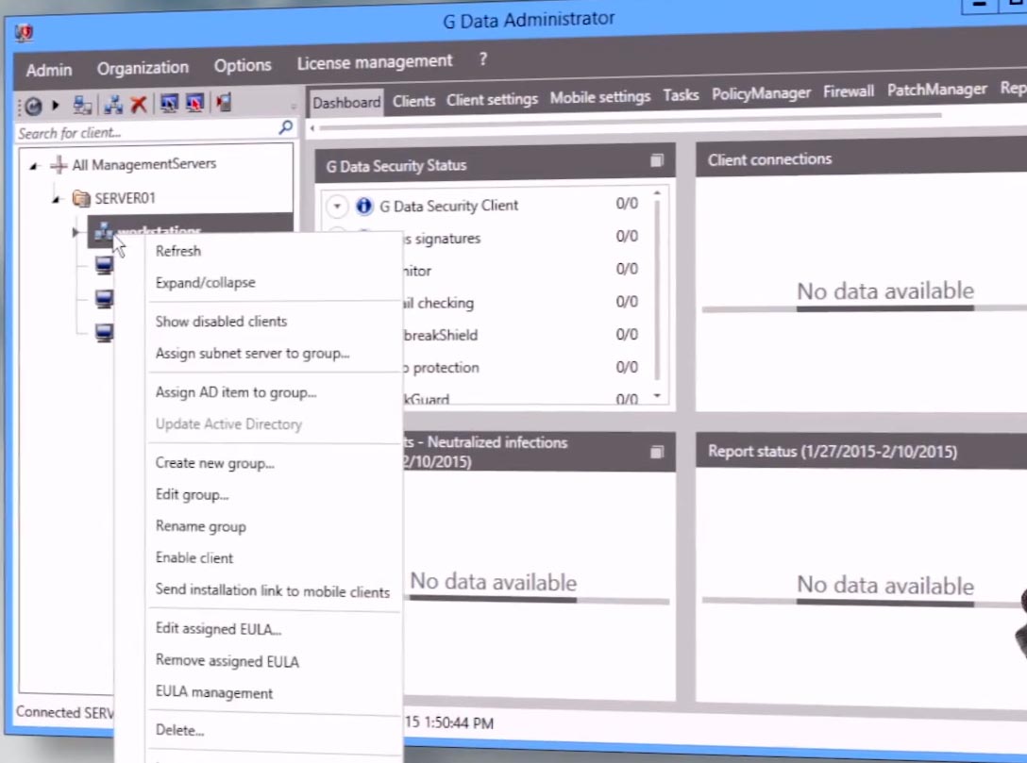The height and width of the screenshot is (763, 1027).
Task: Expand the workstations group arrow
Action: coord(76,232)
